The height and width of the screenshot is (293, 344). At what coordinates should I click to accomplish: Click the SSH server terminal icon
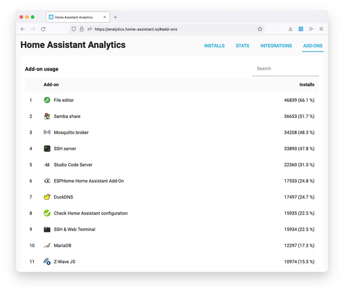(x=47, y=149)
